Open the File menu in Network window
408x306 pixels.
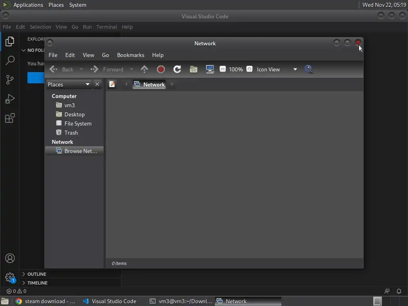pyautogui.click(x=53, y=55)
